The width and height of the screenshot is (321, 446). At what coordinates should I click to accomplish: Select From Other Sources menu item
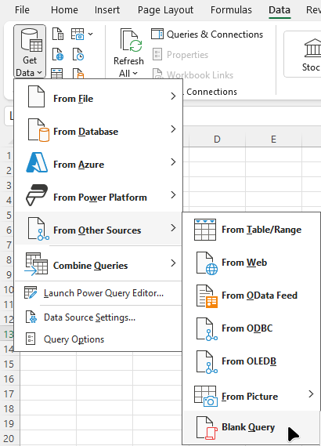pyautogui.click(x=99, y=228)
